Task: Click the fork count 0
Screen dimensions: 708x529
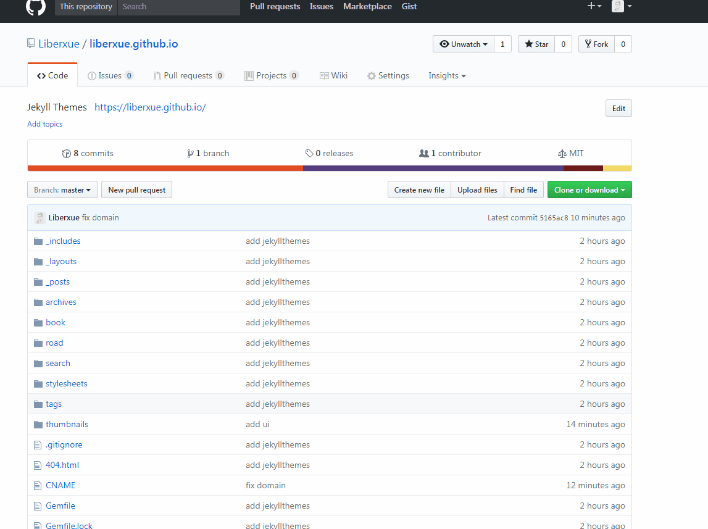Action: (623, 44)
